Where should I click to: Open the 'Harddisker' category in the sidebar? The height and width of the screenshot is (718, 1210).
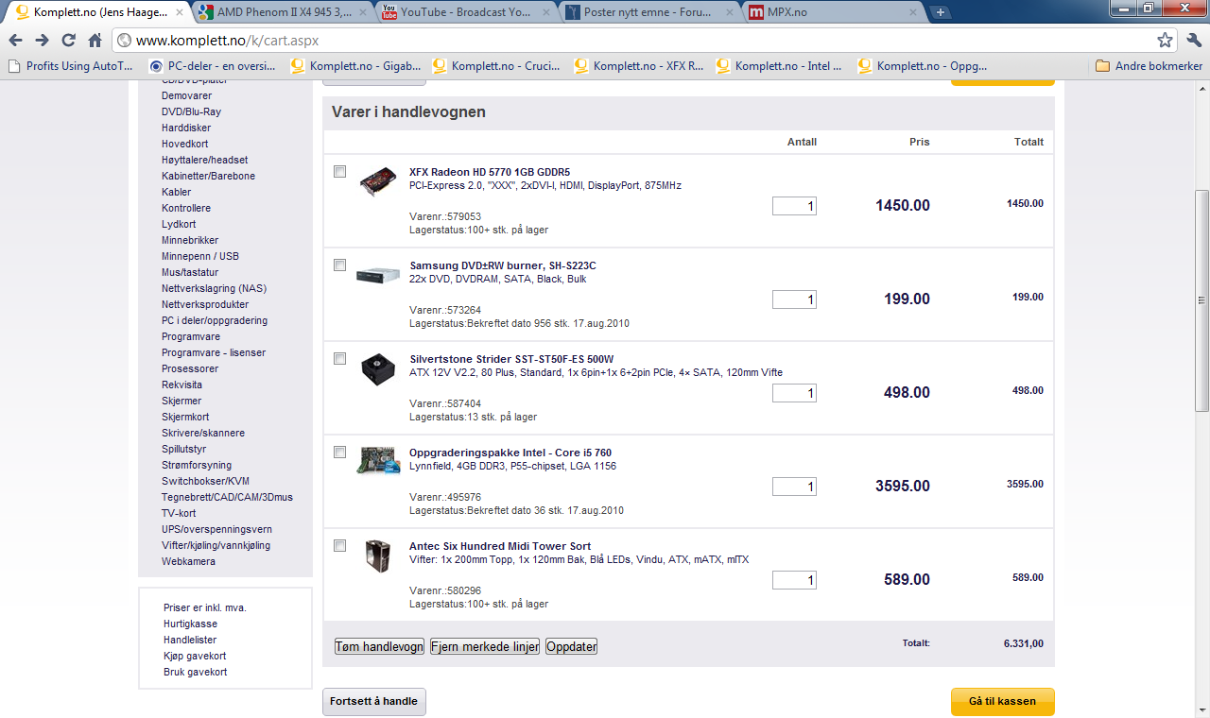(186, 128)
